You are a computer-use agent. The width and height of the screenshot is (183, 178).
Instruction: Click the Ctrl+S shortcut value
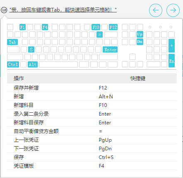click(x=106, y=157)
